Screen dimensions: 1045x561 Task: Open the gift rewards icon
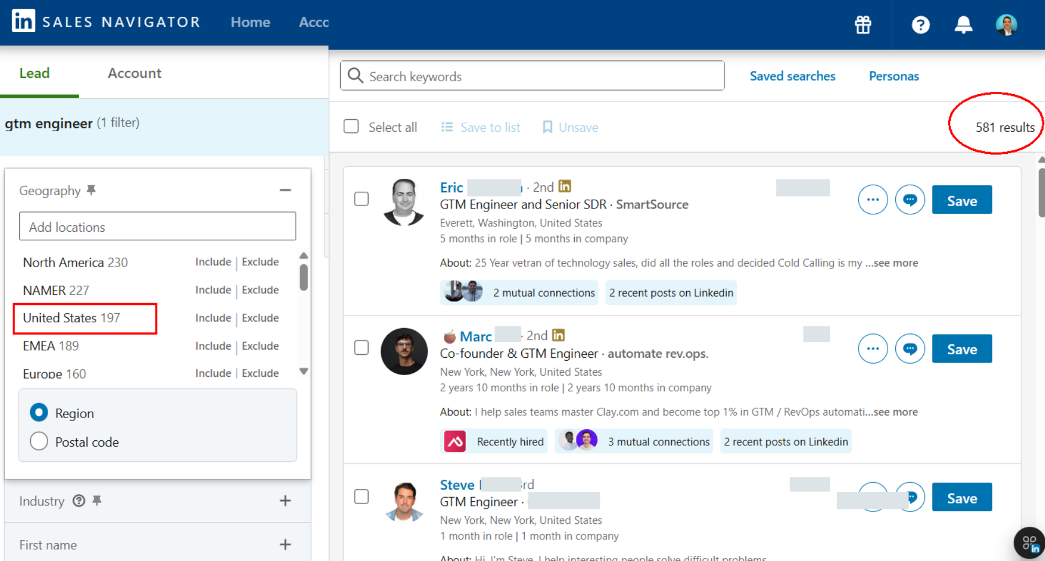(x=863, y=24)
